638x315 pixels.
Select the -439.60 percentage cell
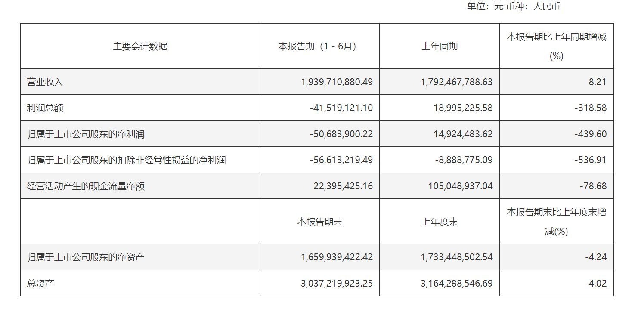coord(591,134)
